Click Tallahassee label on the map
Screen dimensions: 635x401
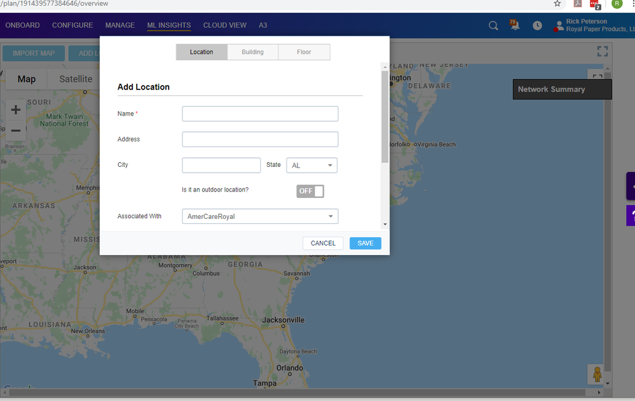tap(222, 318)
